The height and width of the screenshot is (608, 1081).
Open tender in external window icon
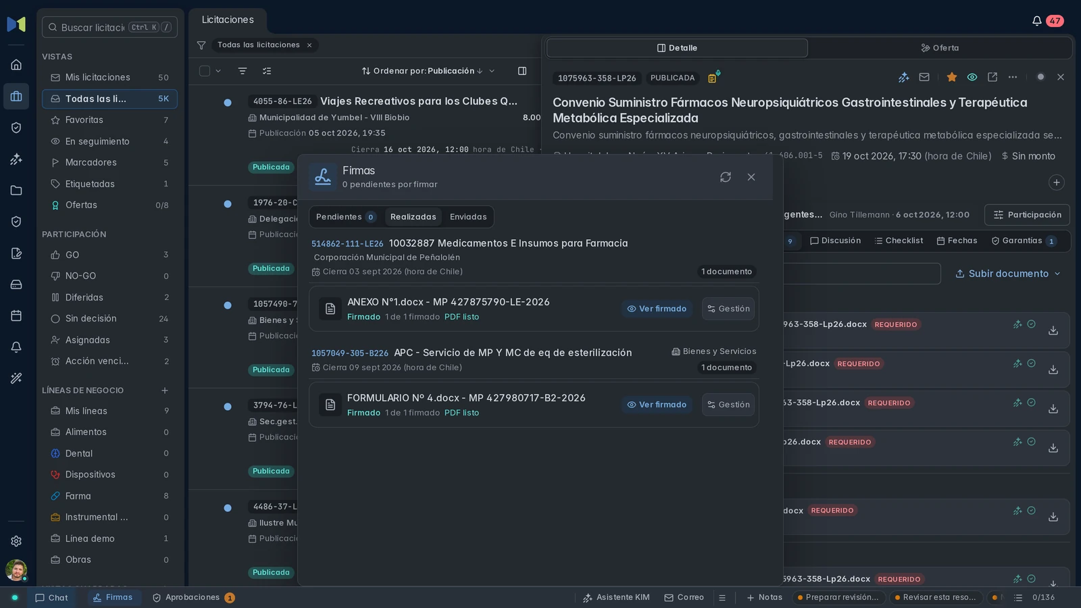click(x=992, y=77)
